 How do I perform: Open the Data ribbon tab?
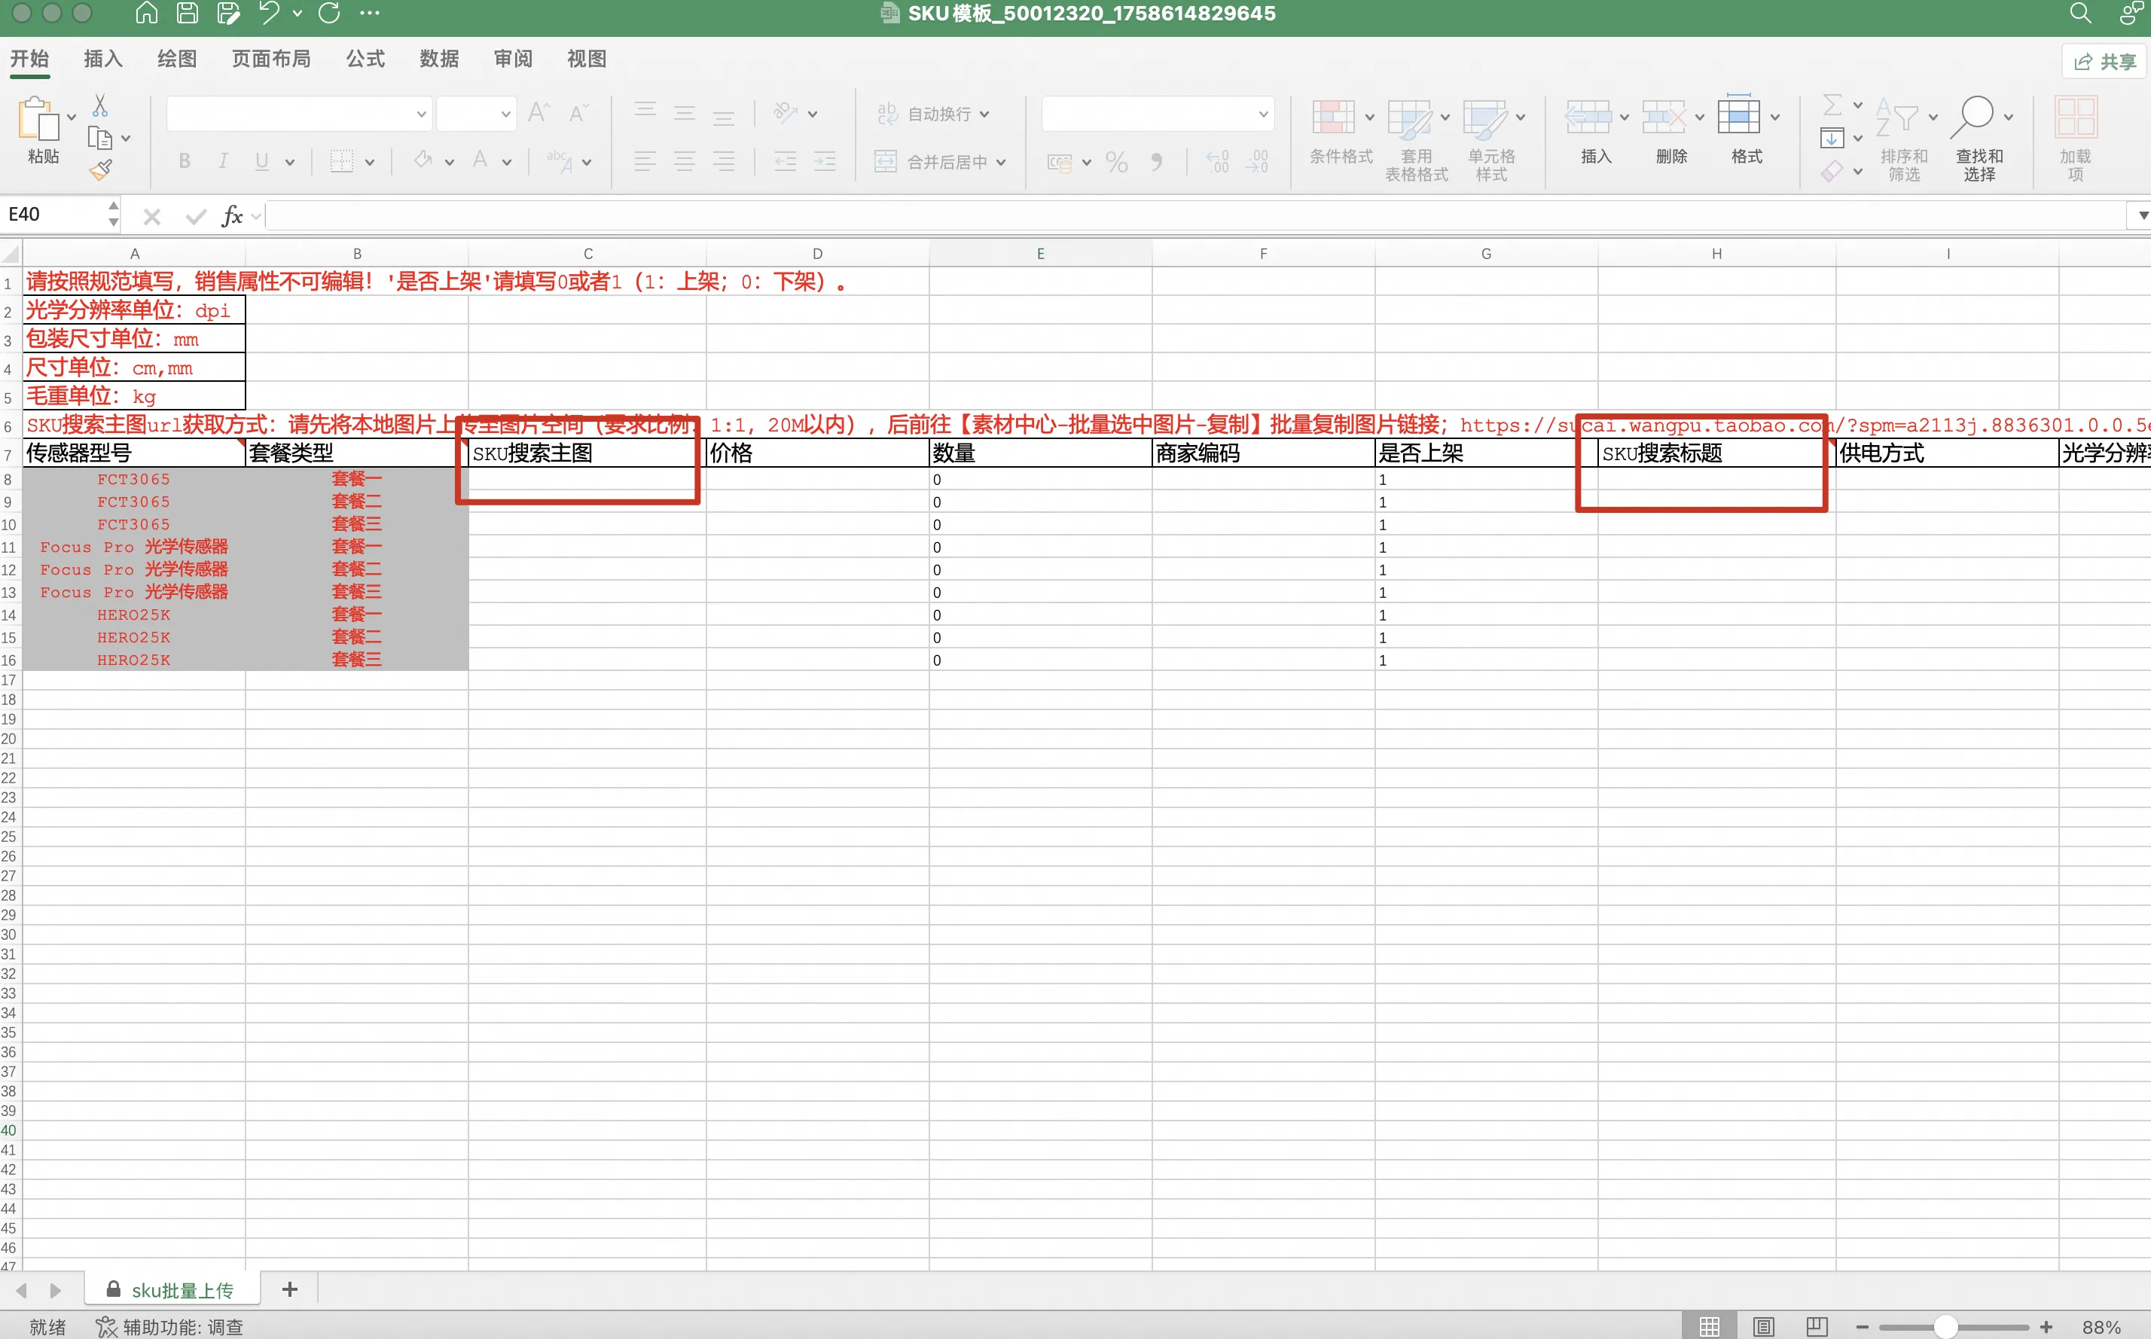click(x=438, y=59)
